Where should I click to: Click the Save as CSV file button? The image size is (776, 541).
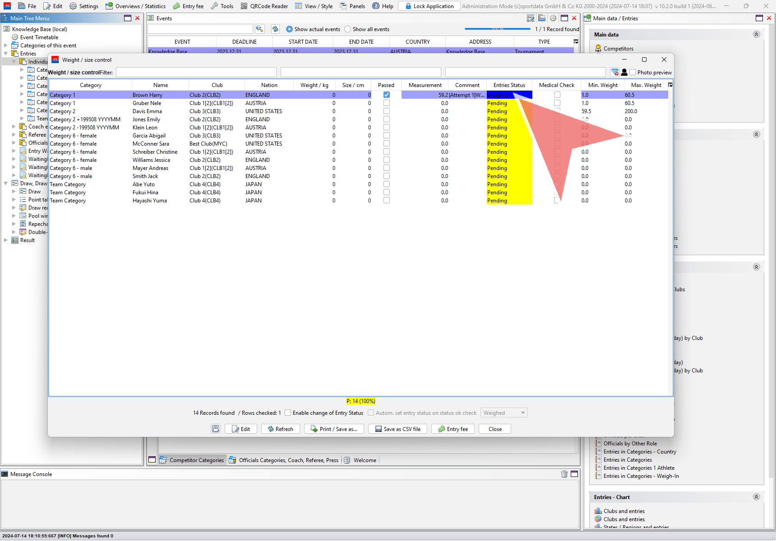tap(397, 429)
